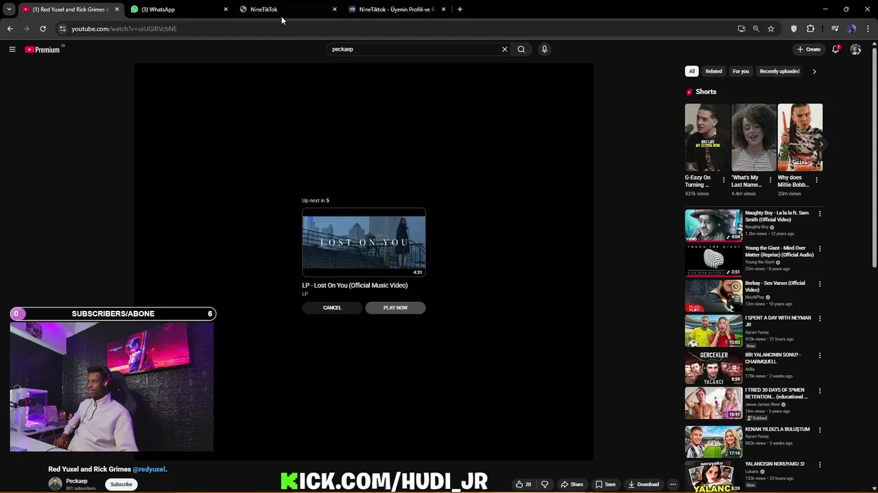Click the Lost On You up-next thumbnail
This screenshot has height=493, width=878.
pyautogui.click(x=364, y=242)
